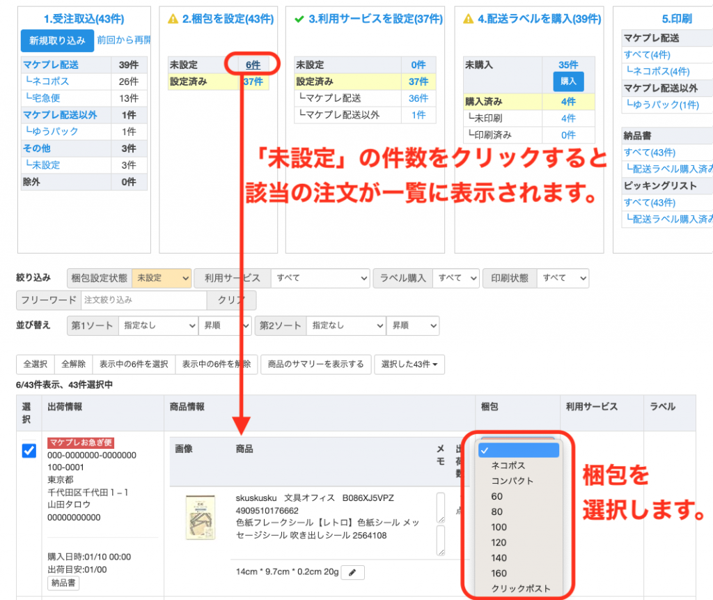Select size 60 in packaging list
Screen dimensions: 713x600
pos(518,496)
